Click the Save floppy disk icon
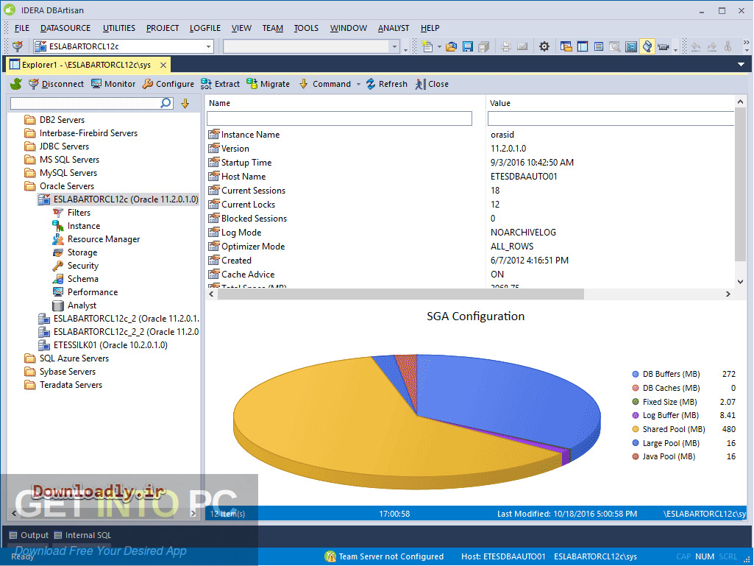 pyautogui.click(x=467, y=46)
